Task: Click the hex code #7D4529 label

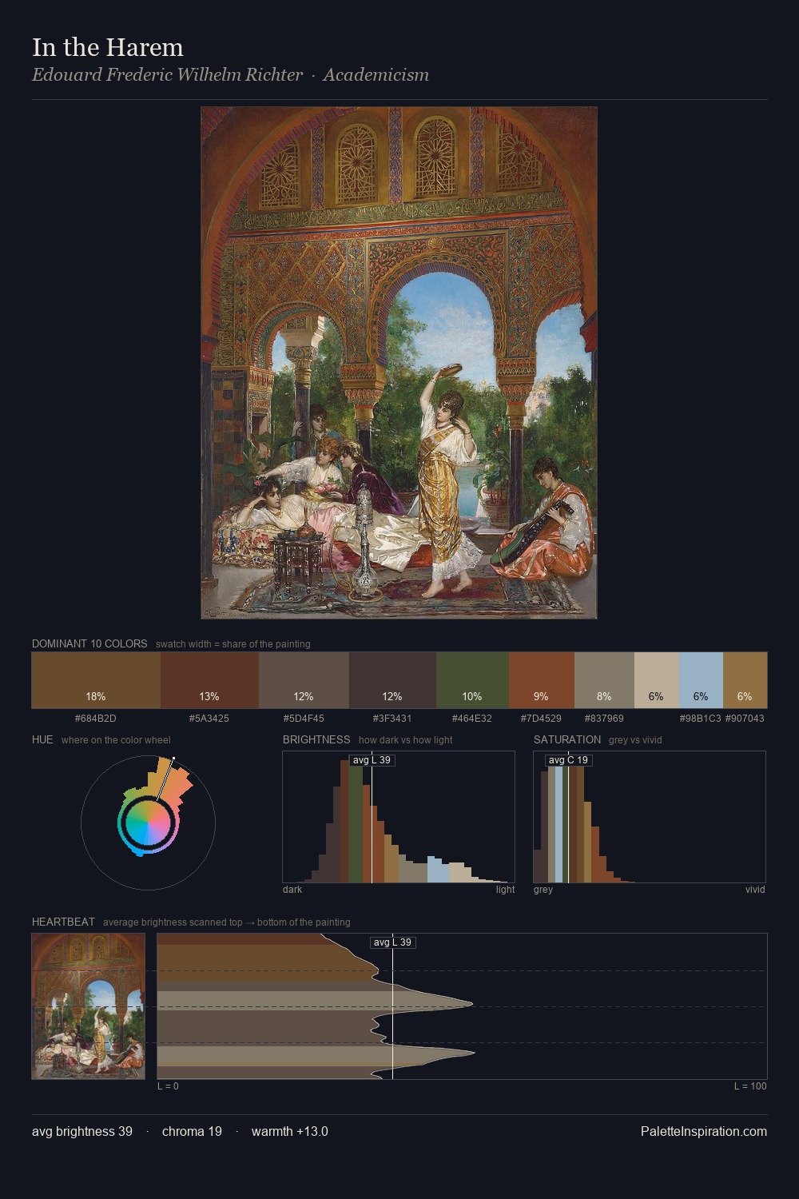Action: point(541,718)
